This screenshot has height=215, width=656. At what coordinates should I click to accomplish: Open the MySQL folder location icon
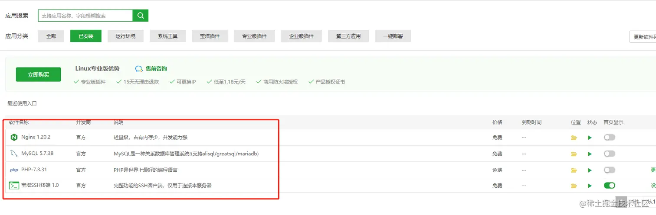[x=574, y=154]
